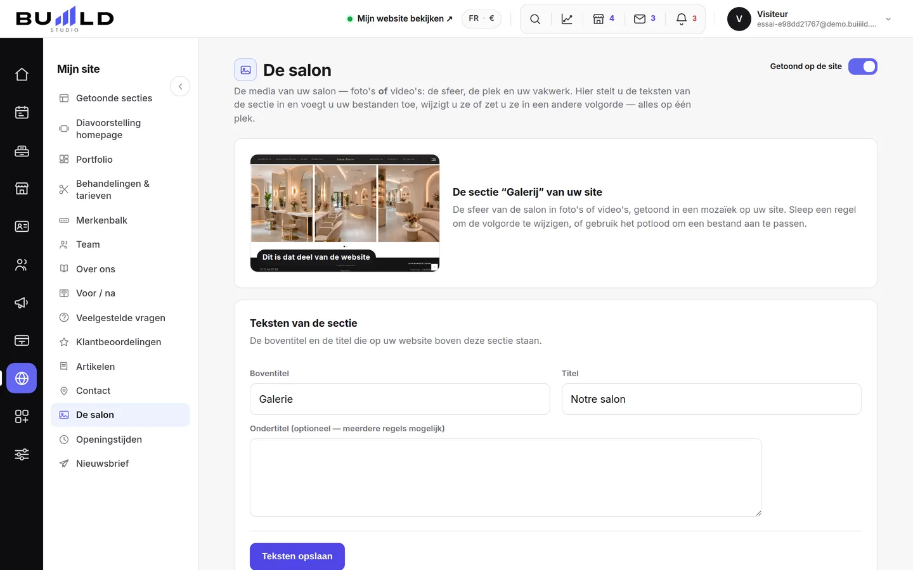Open the calendar icon in left rail
The image size is (913, 570).
22,113
